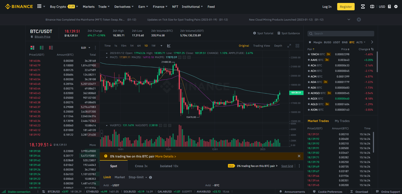Hide the volume indicator with eye icon

161,125
